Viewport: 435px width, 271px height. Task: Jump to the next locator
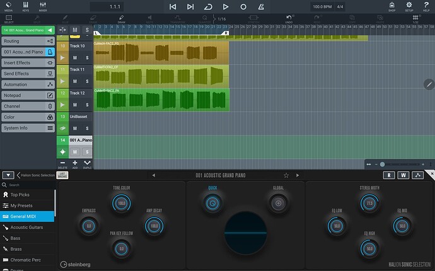coord(190,7)
